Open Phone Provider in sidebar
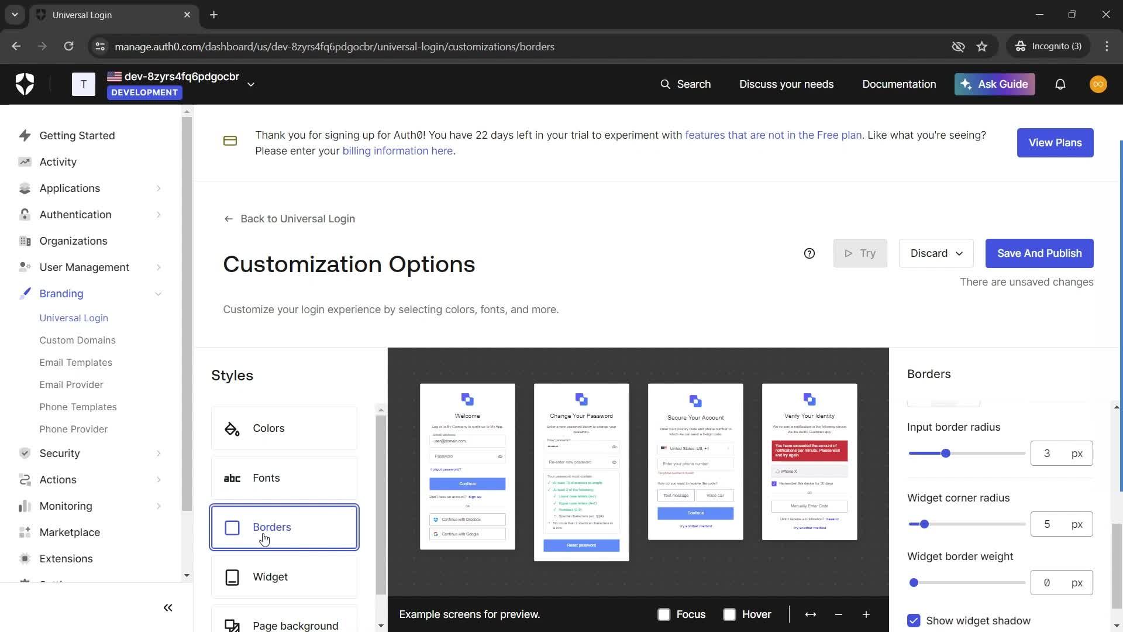 [74, 430]
